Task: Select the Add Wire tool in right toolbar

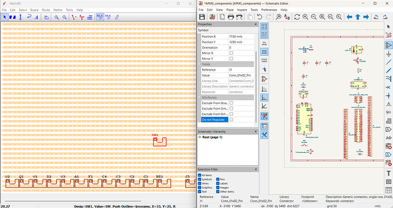Action: pos(388,62)
